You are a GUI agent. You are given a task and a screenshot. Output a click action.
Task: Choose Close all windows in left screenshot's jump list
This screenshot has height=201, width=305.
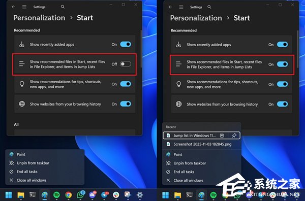(x=45, y=180)
